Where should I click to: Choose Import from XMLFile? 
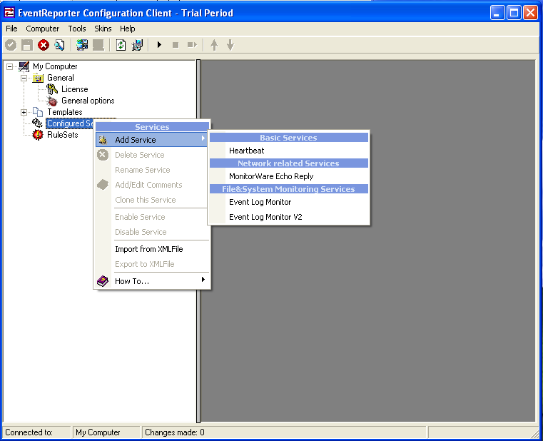[152, 249]
